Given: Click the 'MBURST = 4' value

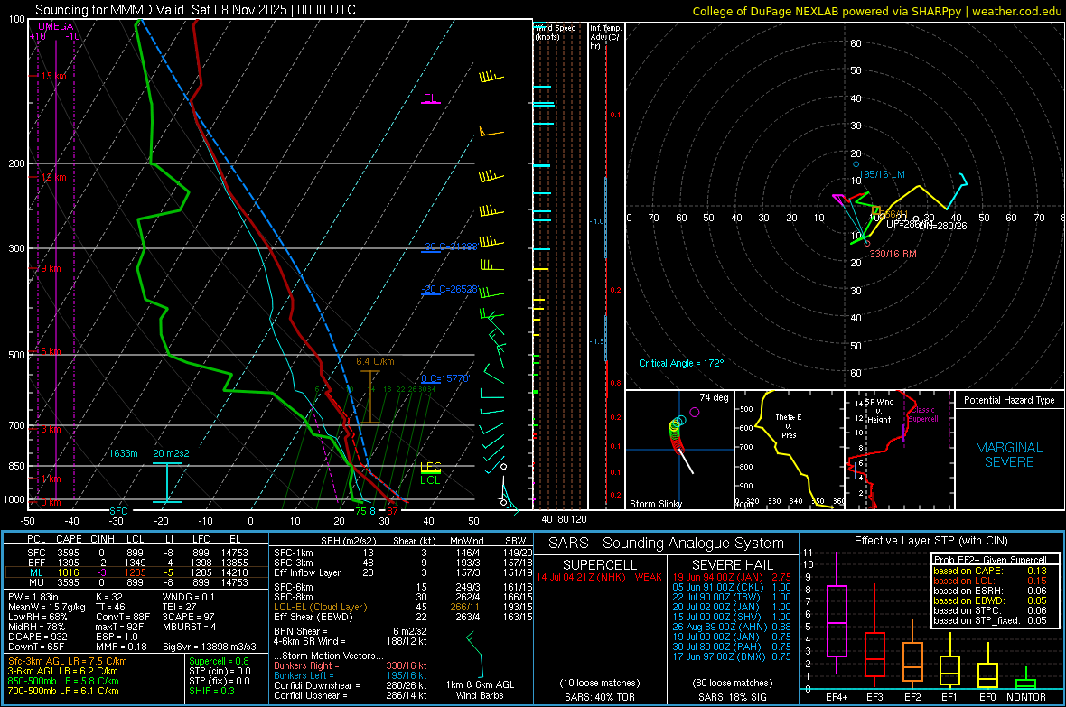Looking at the screenshot, I should (x=189, y=627).
